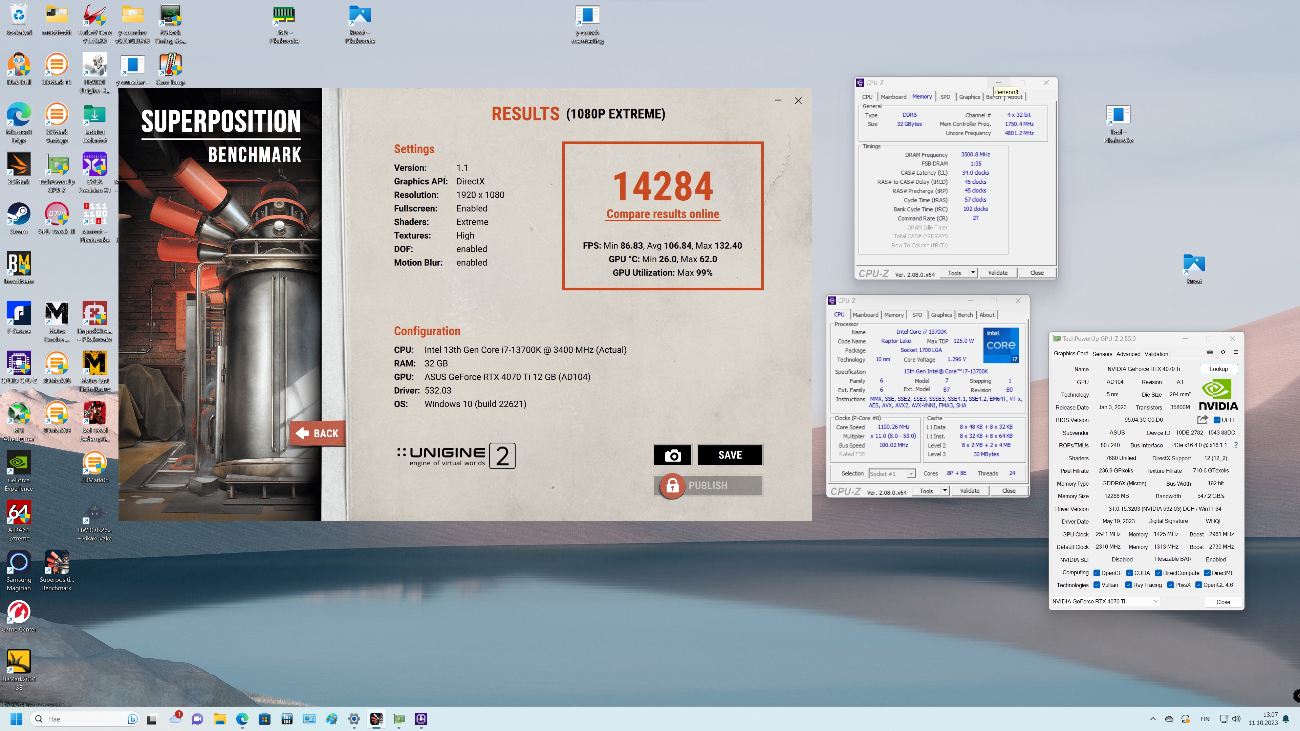Open the Validation tab in GPU-Z
This screenshot has width=1300, height=731.
1156,354
